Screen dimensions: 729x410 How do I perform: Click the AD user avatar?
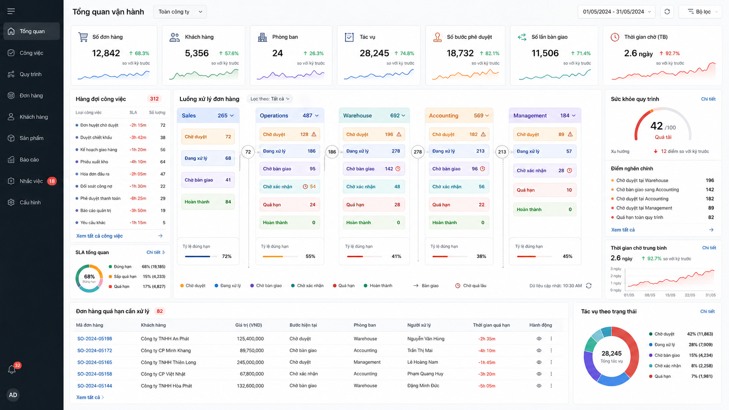click(x=13, y=395)
